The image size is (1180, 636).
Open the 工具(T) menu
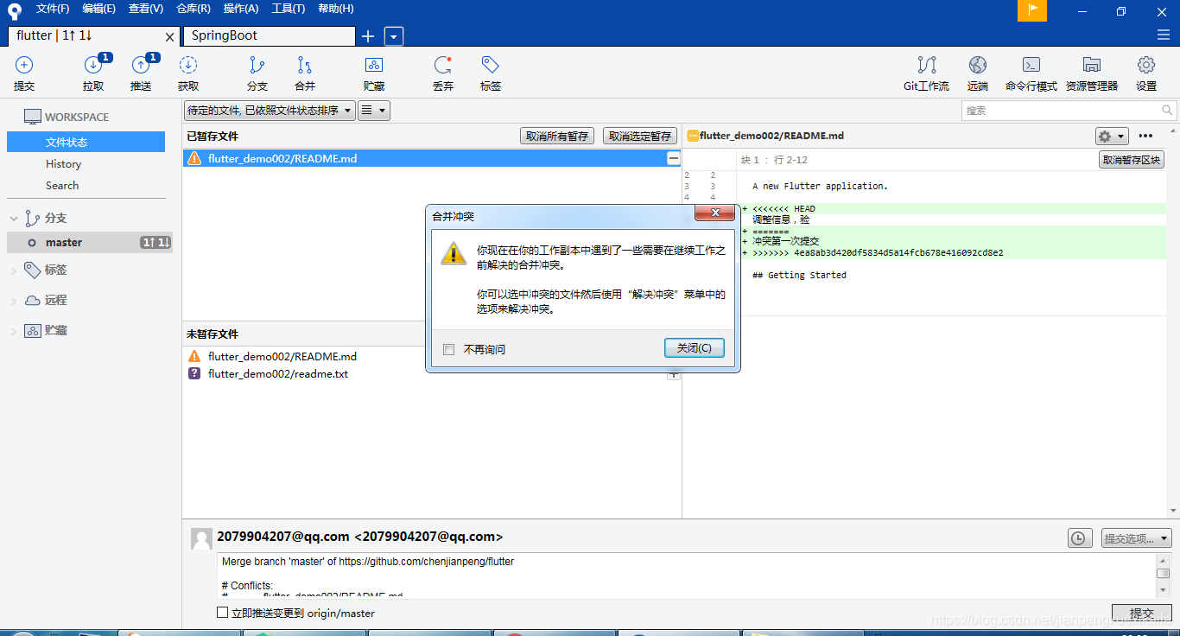[x=289, y=9]
